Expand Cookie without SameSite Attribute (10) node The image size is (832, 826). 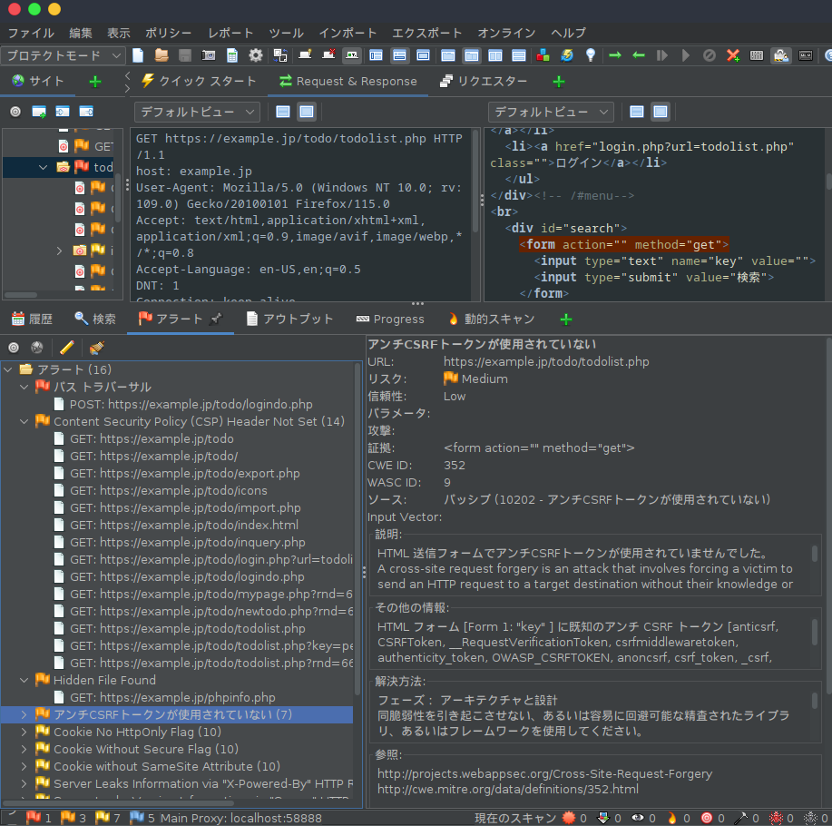pos(24,766)
